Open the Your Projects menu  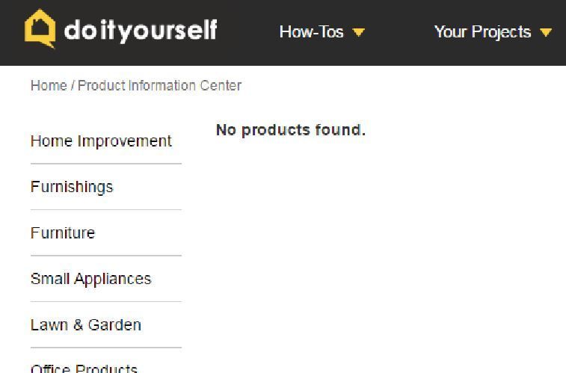pos(482,31)
